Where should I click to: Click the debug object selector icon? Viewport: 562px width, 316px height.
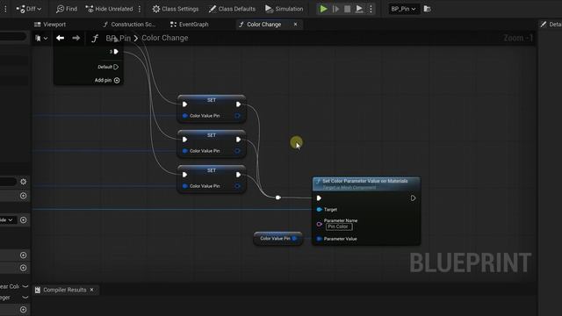428,9
